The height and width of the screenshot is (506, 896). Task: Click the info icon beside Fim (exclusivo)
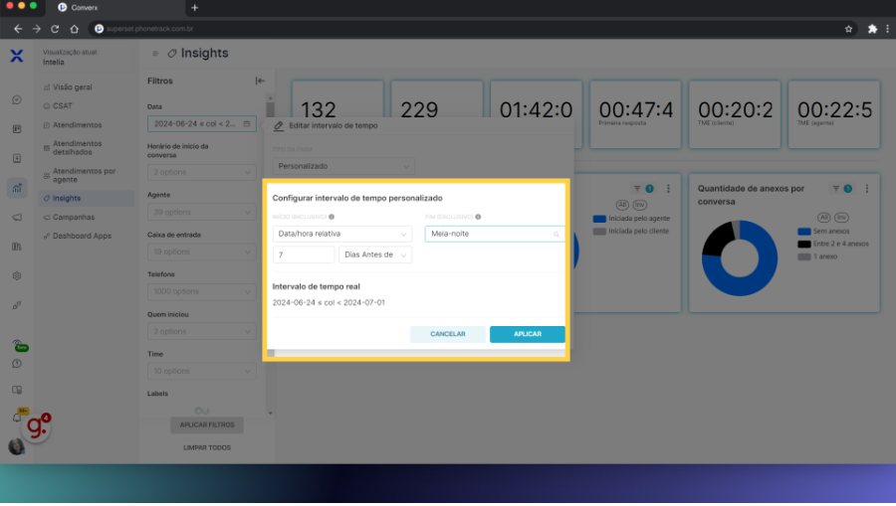478,217
